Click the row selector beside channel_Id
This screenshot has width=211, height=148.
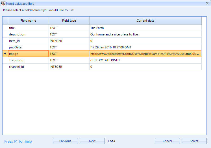tap(5, 67)
